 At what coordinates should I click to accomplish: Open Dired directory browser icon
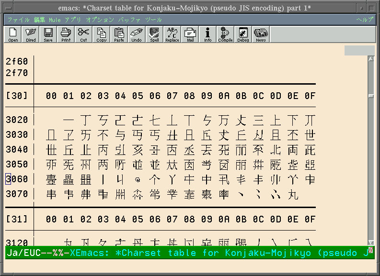[31, 34]
